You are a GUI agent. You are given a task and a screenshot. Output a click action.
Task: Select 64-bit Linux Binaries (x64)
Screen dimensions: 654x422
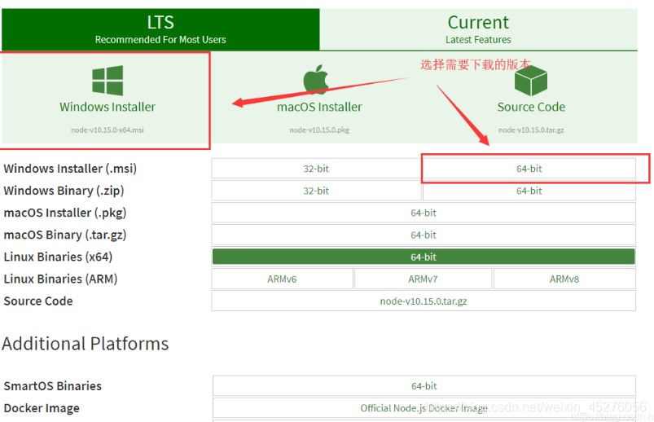(424, 257)
